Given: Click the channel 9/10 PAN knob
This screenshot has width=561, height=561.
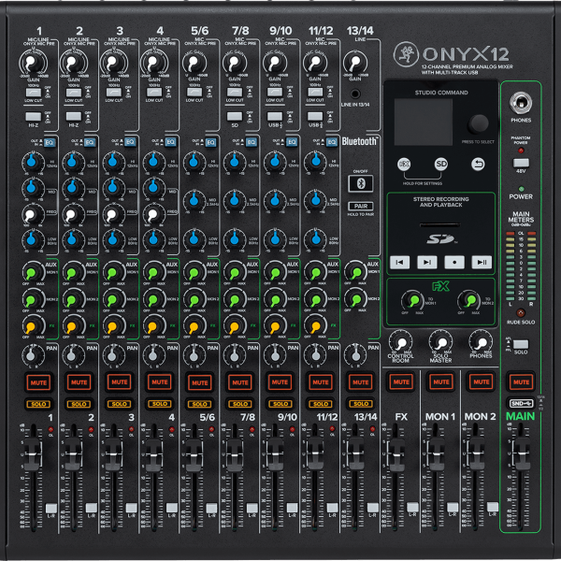Looking at the screenshot, I should pyautogui.click(x=275, y=355).
